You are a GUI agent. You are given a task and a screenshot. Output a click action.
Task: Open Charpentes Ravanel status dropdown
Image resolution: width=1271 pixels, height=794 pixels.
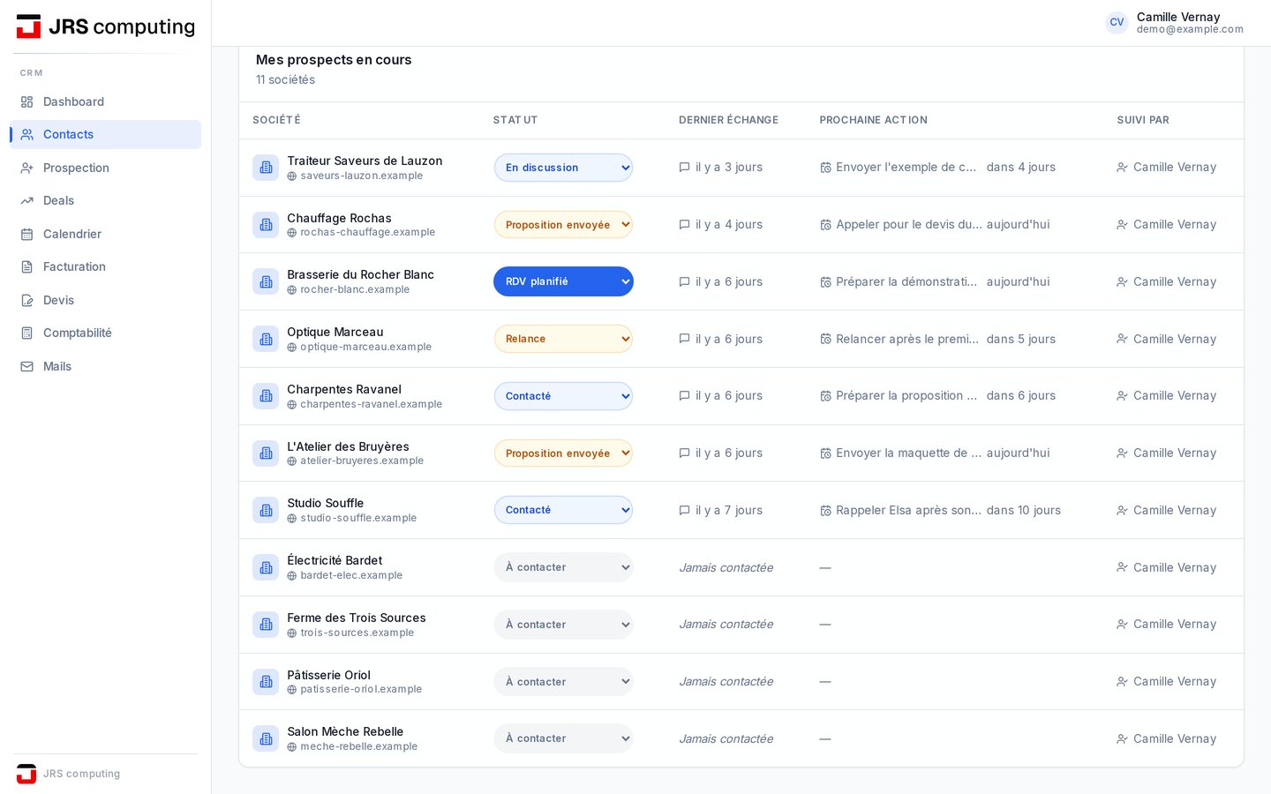[x=563, y=396]
